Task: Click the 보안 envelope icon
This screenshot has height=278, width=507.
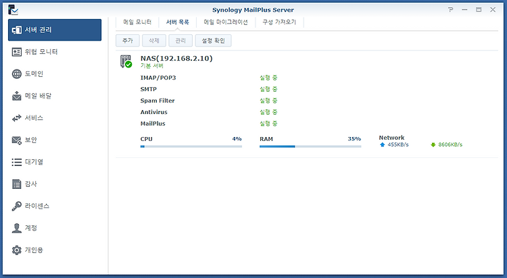Action: tap(17, 140)
